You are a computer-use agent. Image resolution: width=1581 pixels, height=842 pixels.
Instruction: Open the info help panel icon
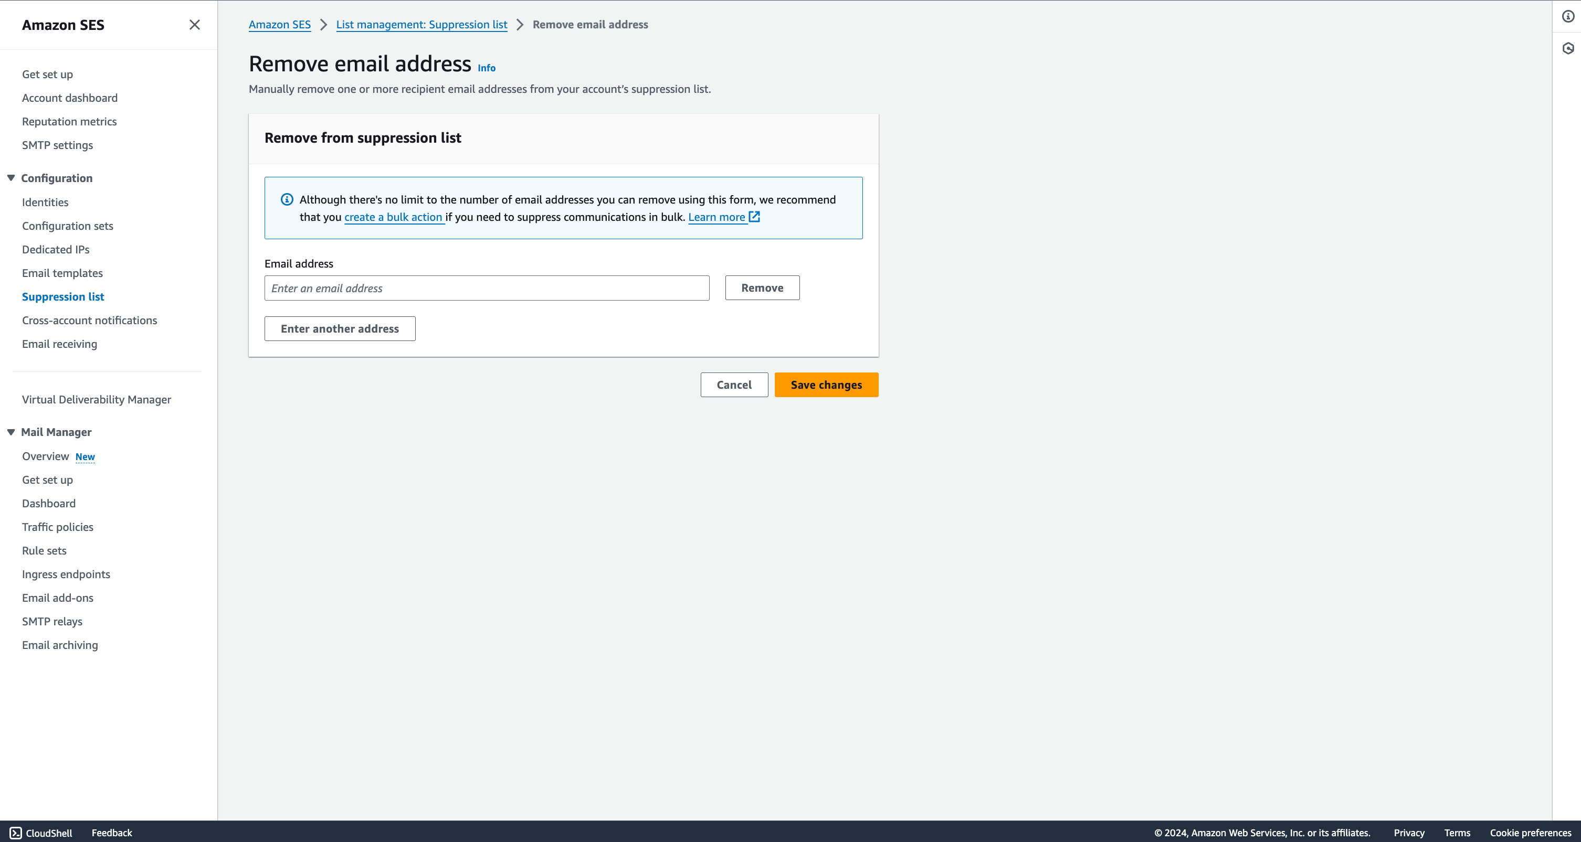(x=1568, y=17)
